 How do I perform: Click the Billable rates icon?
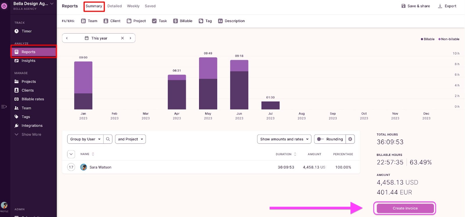(17, 99)
